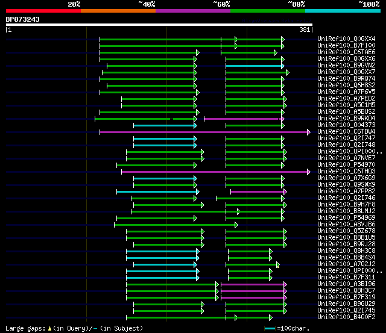
Task: Select the UniRef100_A7PED2 label
Action: pyautogui.click(x=346, y=98)
